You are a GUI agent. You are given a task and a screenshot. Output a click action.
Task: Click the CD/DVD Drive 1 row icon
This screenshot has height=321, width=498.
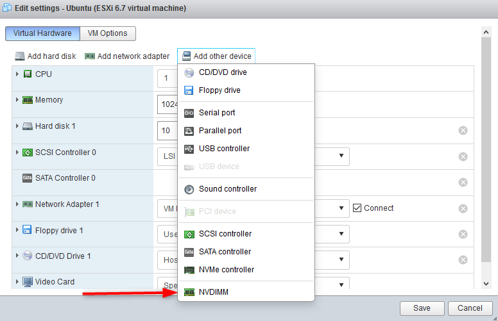28,256
